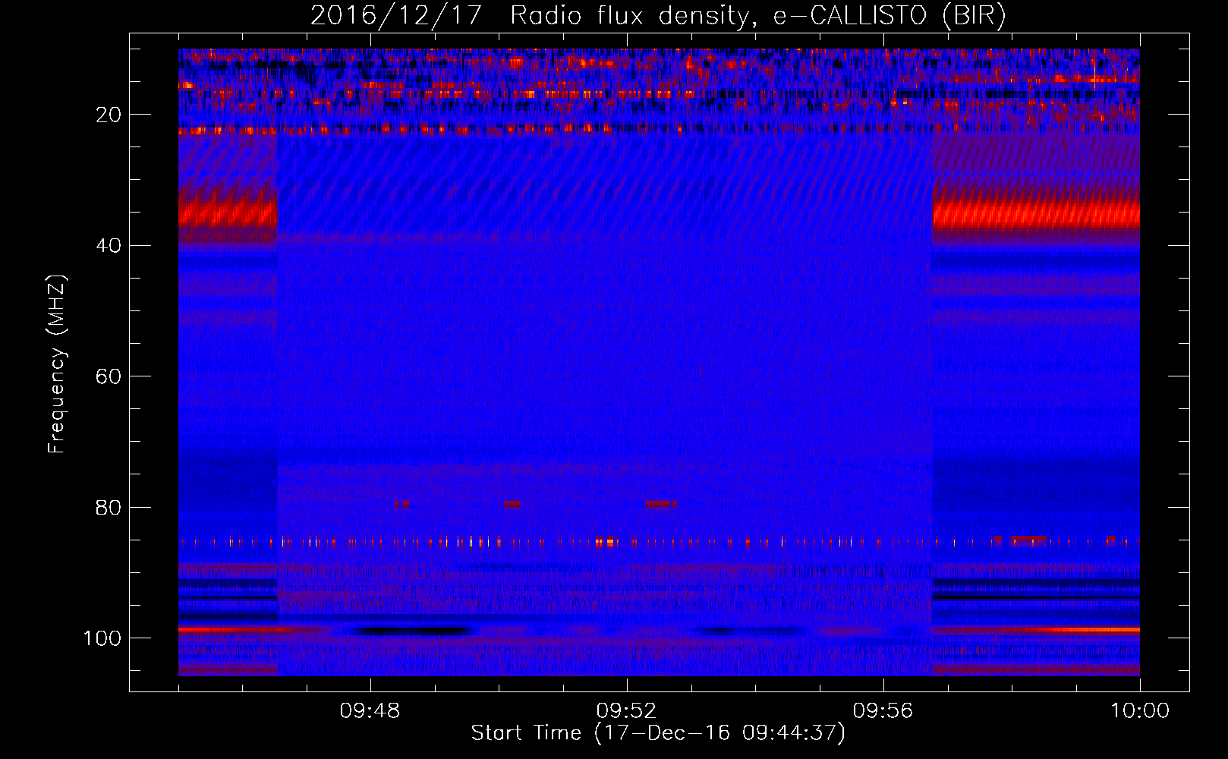Viewport: 1228px width, 759px height.
Task: Click the plot title '2016/12/17 Radio flux density'
Action: click(x=658, y=17)
